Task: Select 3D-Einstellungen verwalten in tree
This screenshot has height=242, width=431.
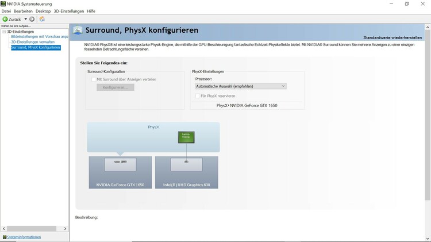Action: pyautogui.click(x=33, y=42)
